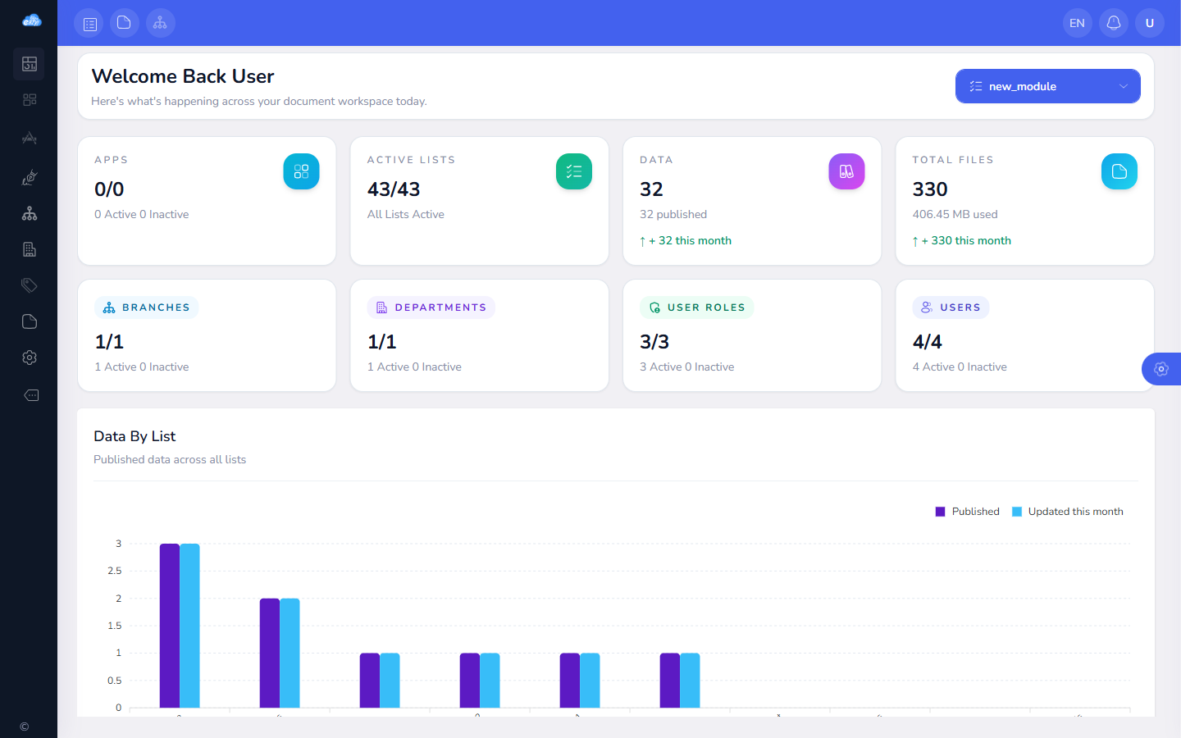Click the tallest purple Published bar
The image size is (1181, 738).
(x=170, y=626)
